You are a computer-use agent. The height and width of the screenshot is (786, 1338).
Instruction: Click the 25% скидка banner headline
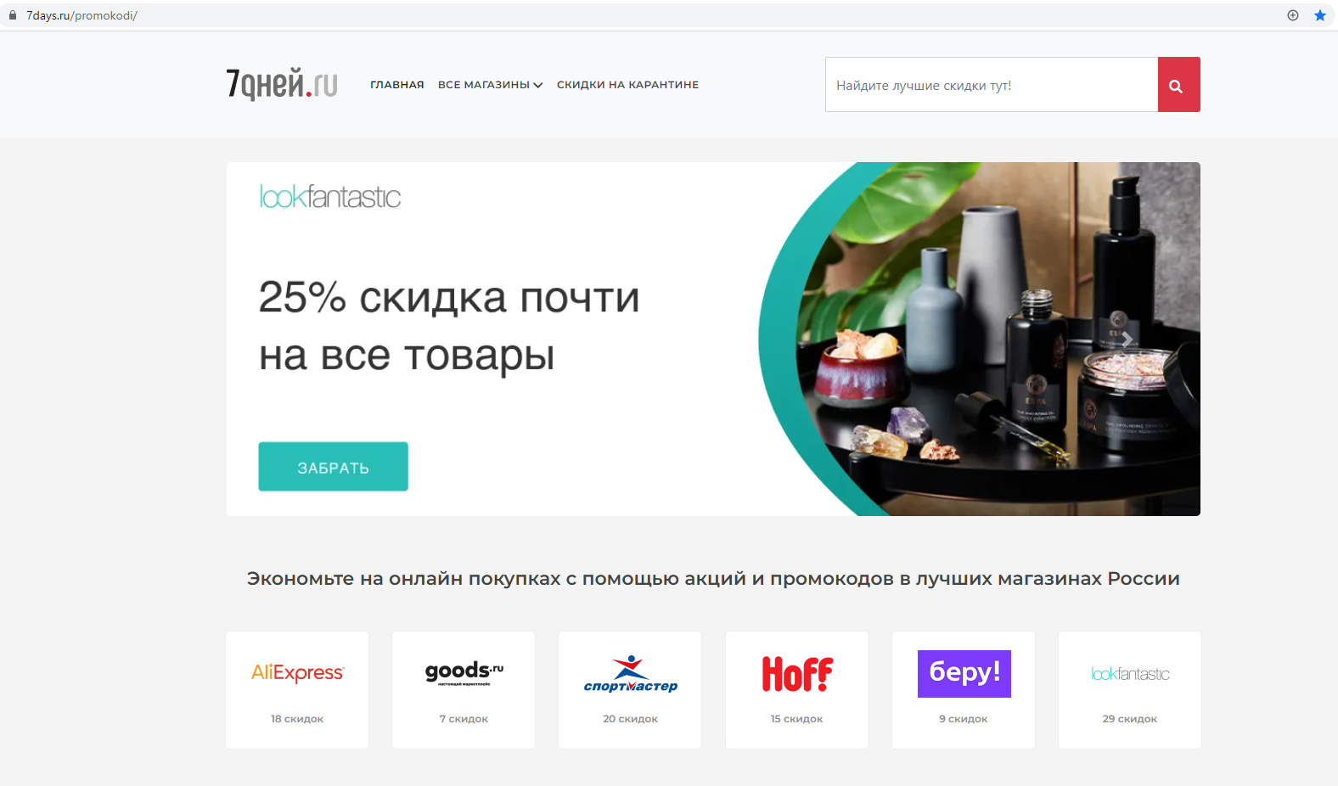pos(449,327)
